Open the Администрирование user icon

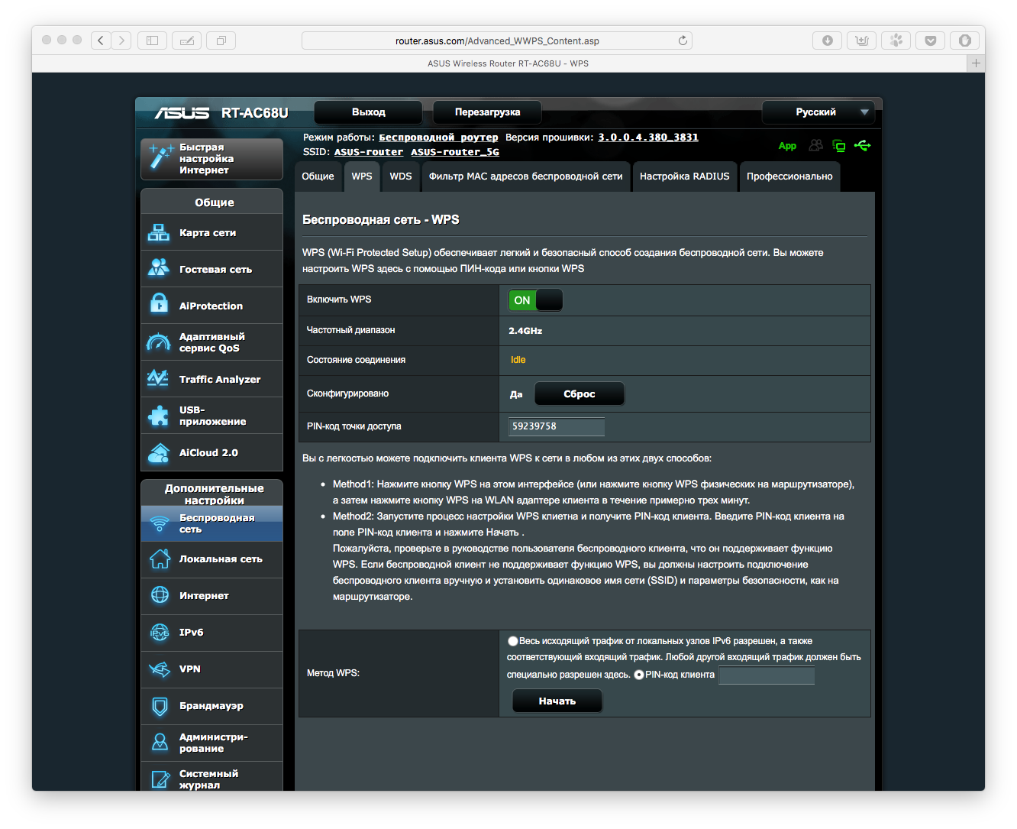point(159,743)
